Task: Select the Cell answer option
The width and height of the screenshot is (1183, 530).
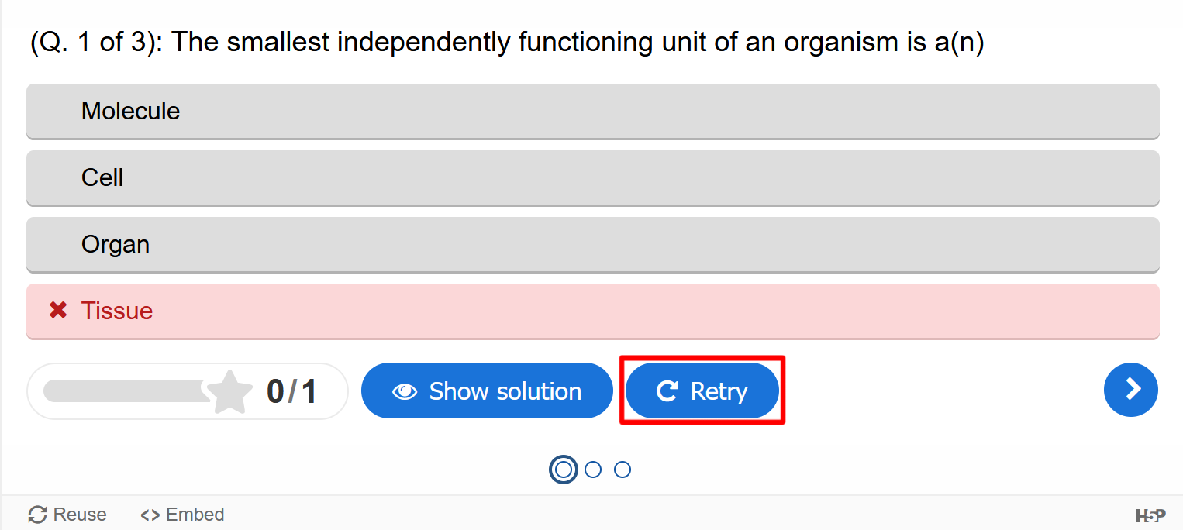Action: (x=593, y=178)
